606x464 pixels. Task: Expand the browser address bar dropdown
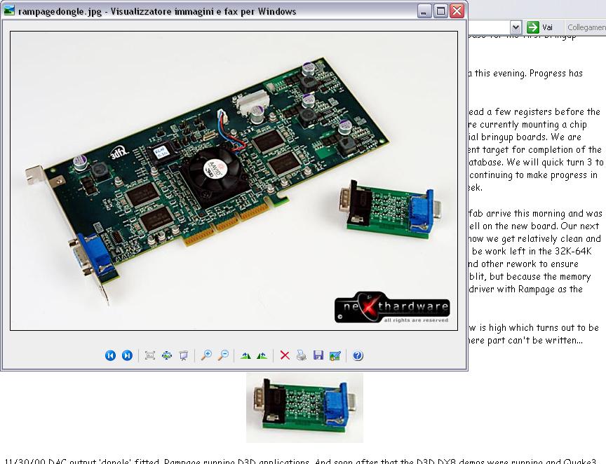(x=516, y=27)
